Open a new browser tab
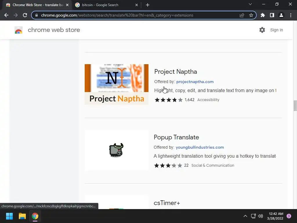Image resolution: width=297 pixels, height=223 pixels. (148, 5)
